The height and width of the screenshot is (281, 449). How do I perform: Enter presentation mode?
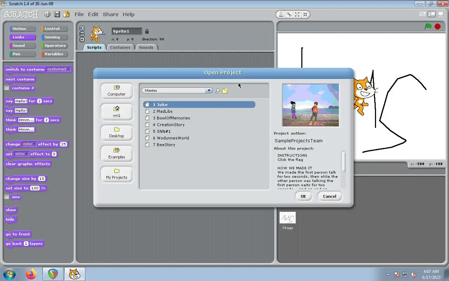441,14
